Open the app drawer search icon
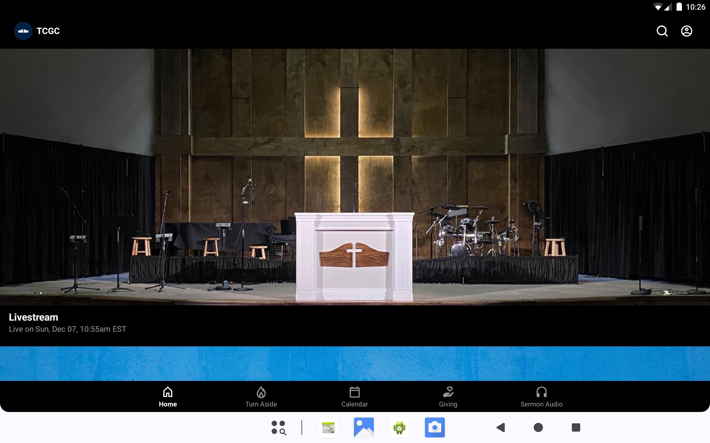 [278, 427]
